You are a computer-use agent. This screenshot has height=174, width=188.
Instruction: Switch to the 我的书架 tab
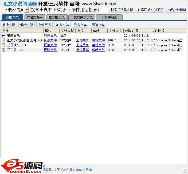point(12,17)
